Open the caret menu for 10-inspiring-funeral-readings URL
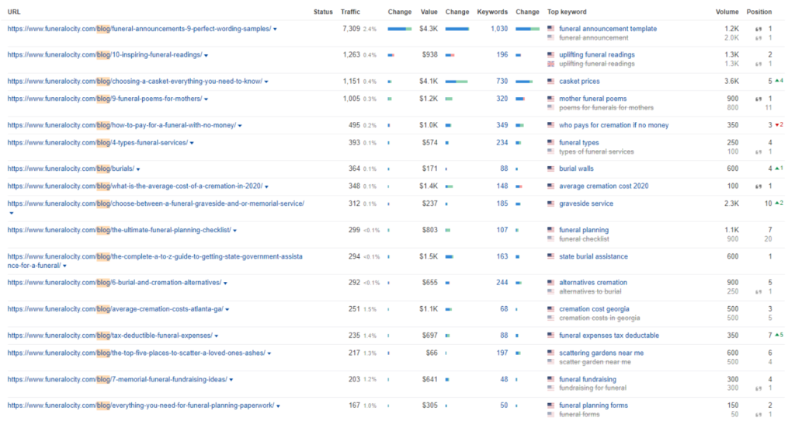The height and width of the screenshot is (428, 795). pos(207,55)
